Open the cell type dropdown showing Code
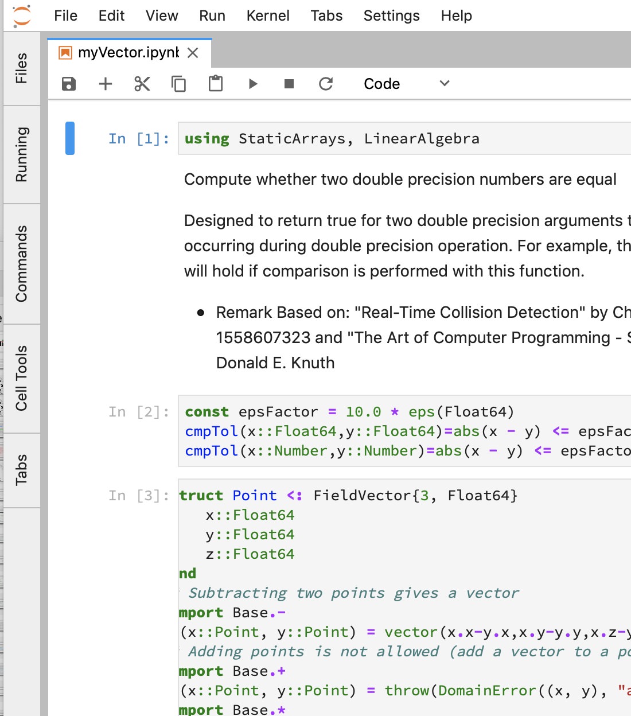Viewport: 631px width, 716px height. [406, 84]
